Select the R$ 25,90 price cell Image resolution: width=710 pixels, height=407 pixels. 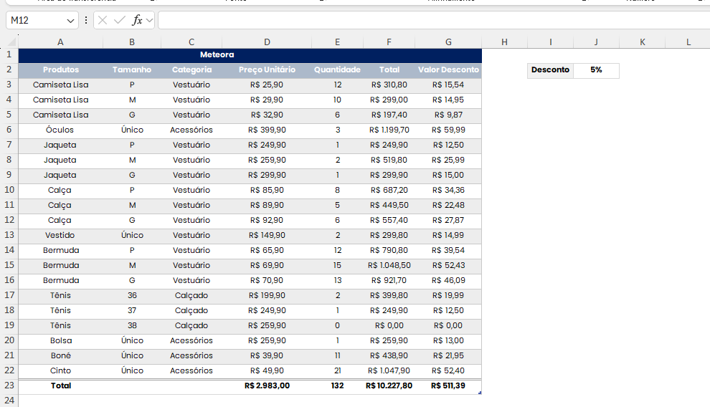(x=268, y=85)
